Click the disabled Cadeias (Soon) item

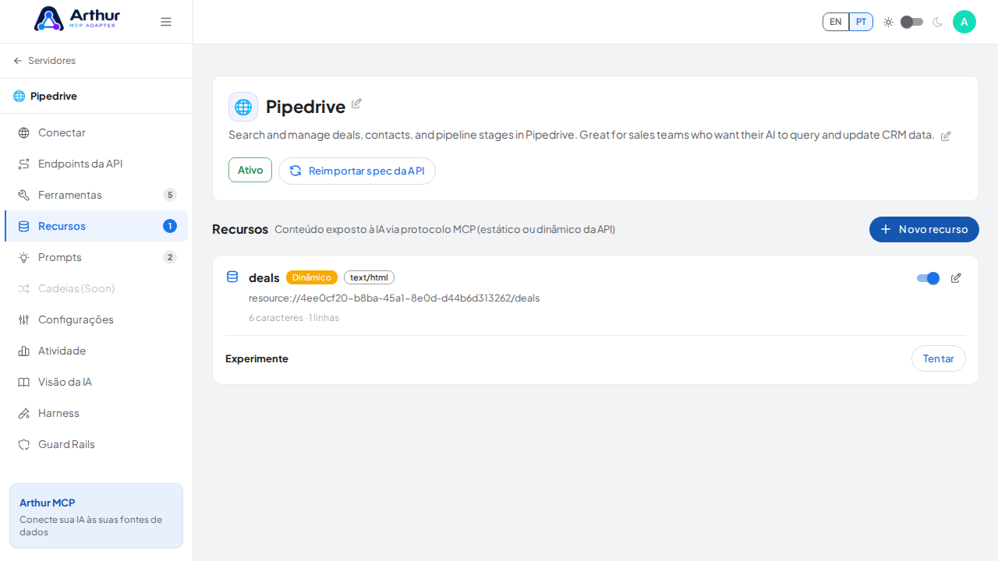point(96,288)
